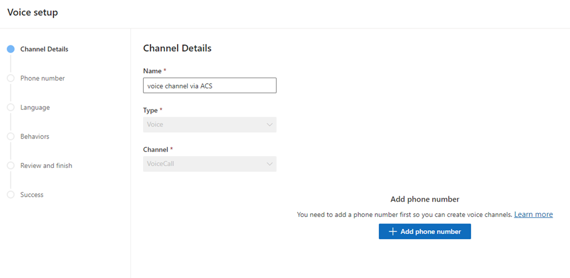Click the Review and finish step circle

click(10, 165)
